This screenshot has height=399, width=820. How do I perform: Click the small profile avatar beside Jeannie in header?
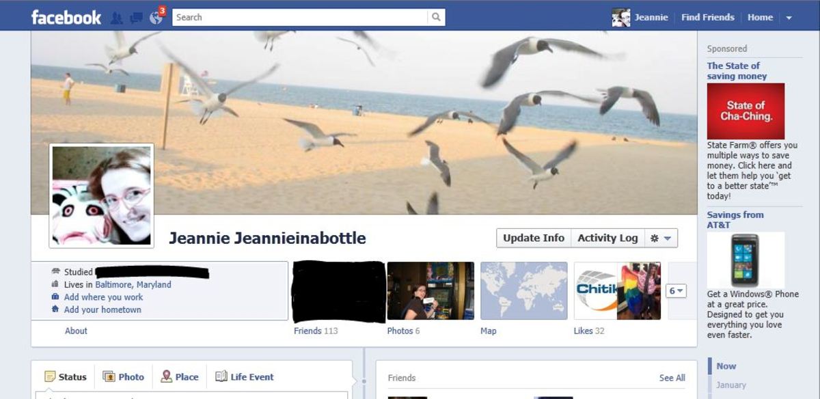(620, 18)
